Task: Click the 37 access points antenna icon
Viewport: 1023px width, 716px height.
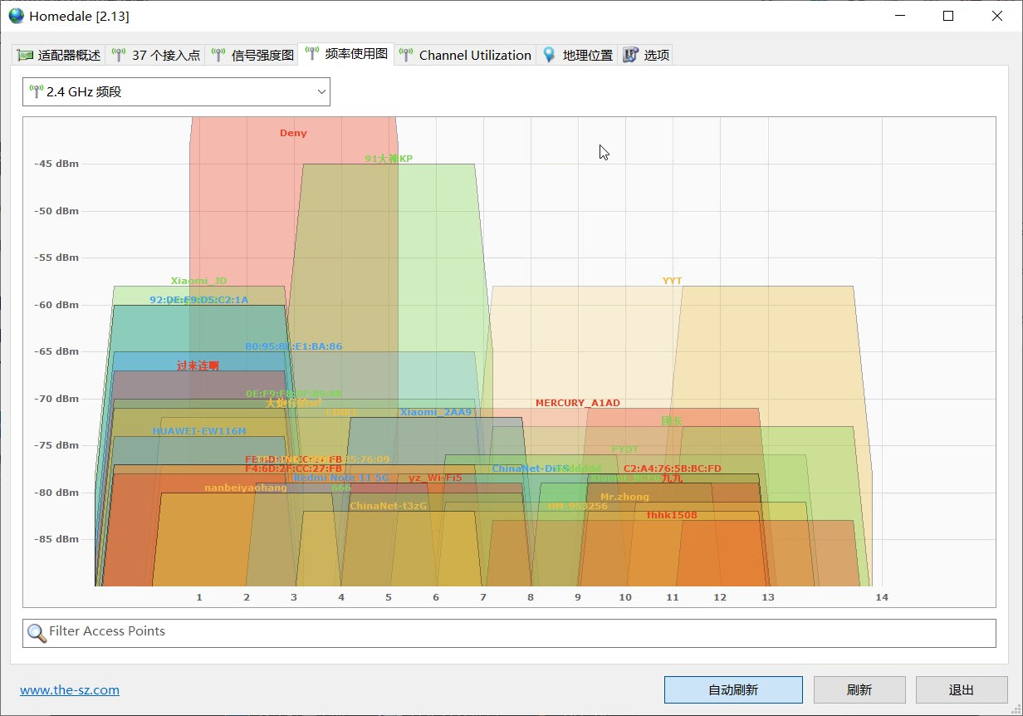Action: coord(119,56)
